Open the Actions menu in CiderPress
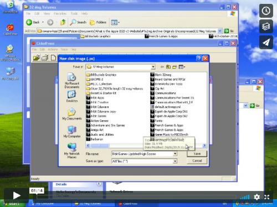The width and height of the screenshot is (277, 207). tap(53, 49)
